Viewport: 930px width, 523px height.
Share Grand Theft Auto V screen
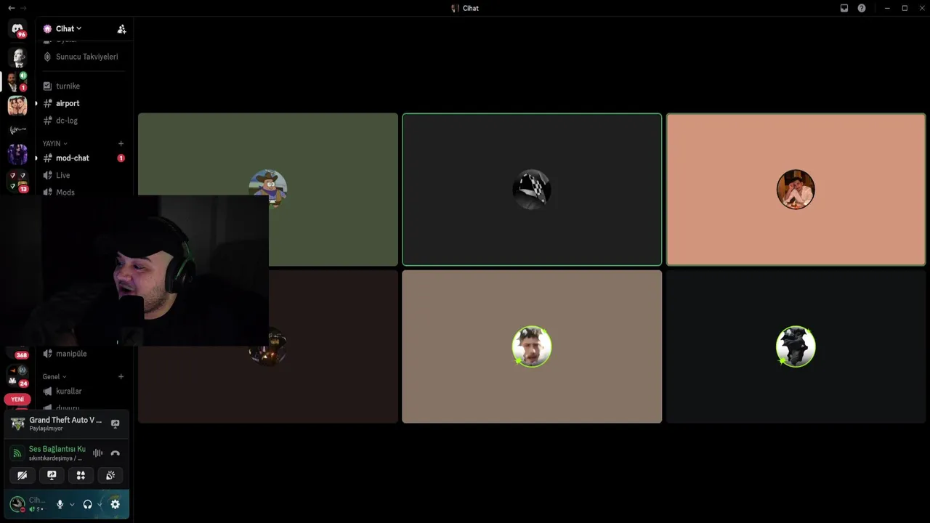coord(115,423)
